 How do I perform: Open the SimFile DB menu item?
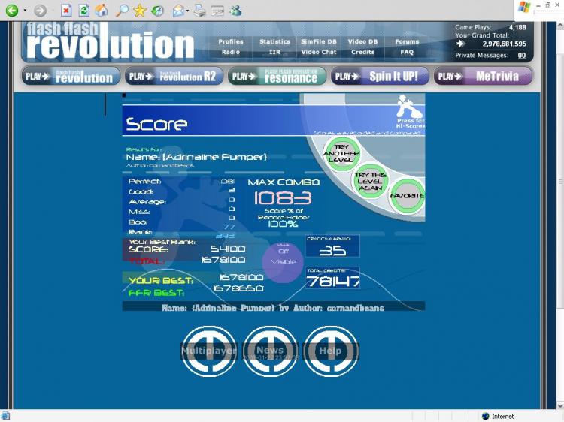tap(319, 41)
